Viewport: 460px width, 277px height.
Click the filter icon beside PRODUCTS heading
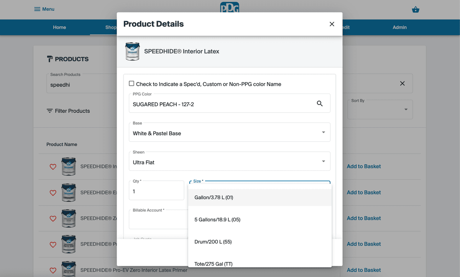[50, 59]
